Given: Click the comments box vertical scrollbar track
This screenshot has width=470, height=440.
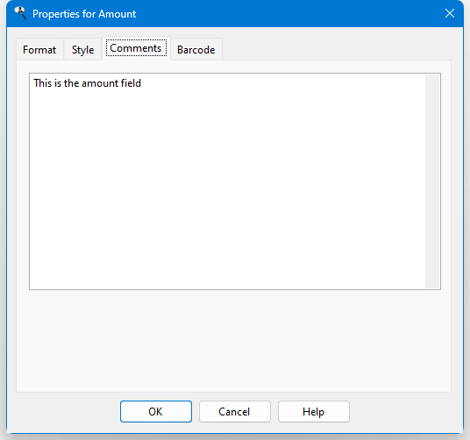Looking at the screenshot, I should click(432, 181).
